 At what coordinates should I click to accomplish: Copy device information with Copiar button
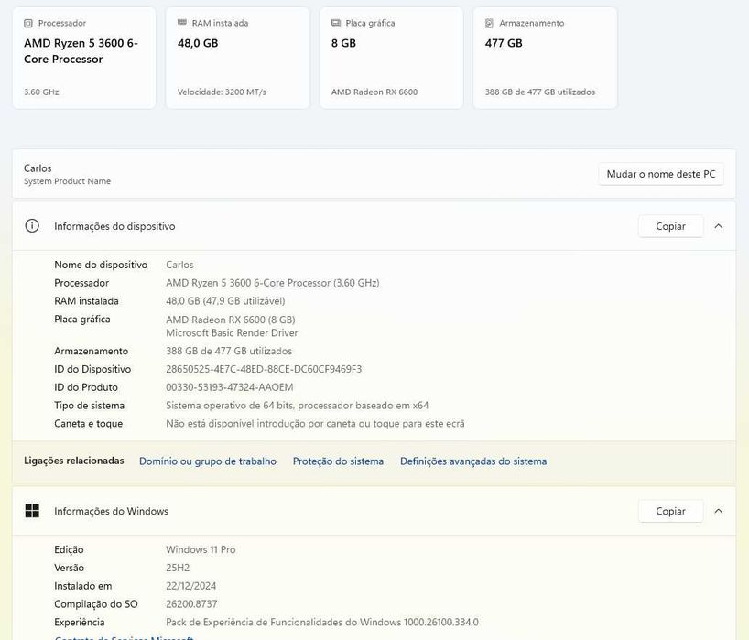(670, 226)
